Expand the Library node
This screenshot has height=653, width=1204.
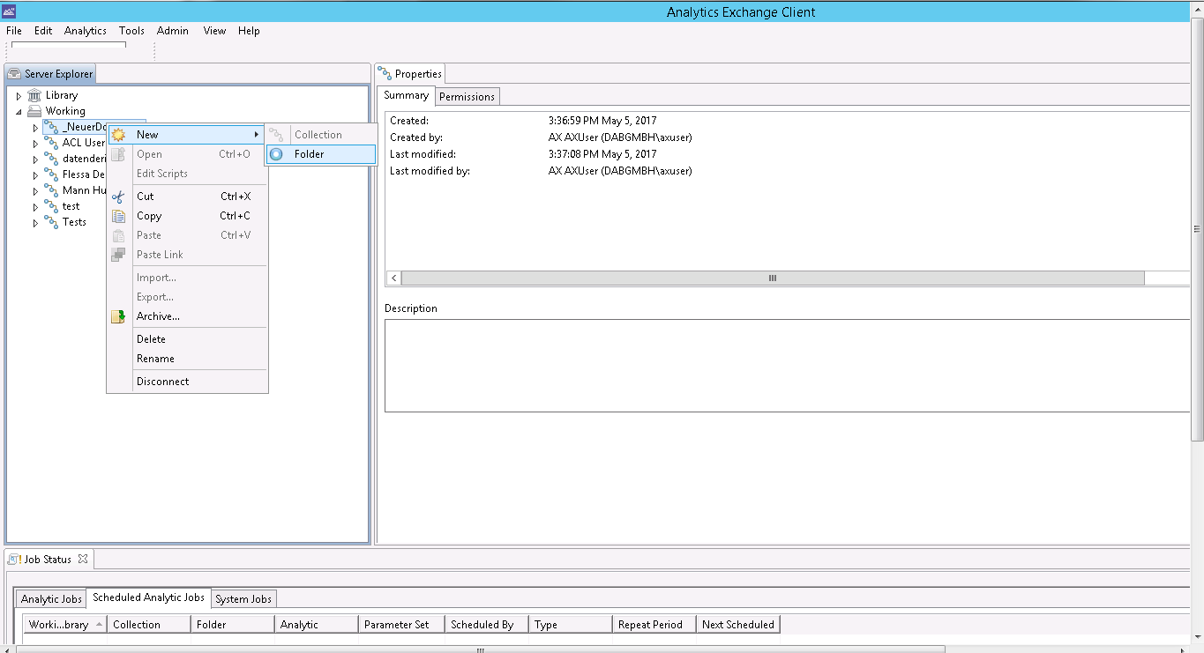click(x=19, y=95)
